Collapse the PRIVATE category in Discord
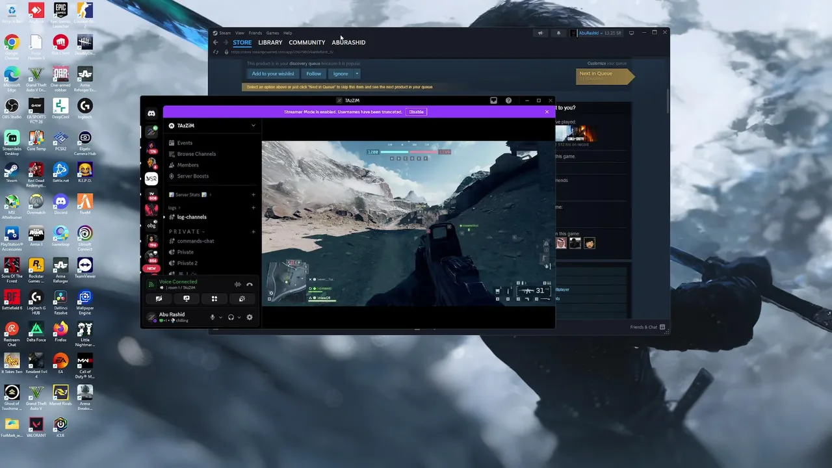832x468 pixels. pos(187,231)
